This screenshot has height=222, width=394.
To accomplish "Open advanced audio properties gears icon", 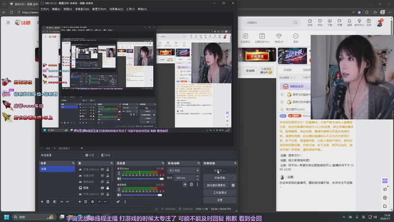I will (118, 202).
